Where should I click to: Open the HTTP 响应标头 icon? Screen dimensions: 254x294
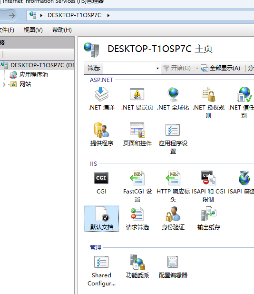pyautogui.click(x=173, y=178)
